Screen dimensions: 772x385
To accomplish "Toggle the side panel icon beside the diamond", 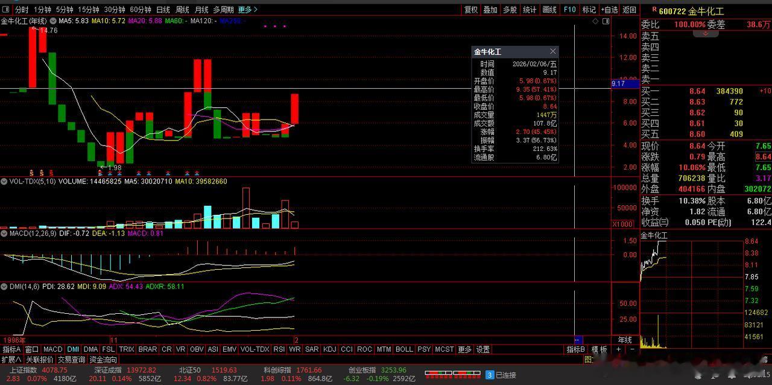I will tap(606, 21).
